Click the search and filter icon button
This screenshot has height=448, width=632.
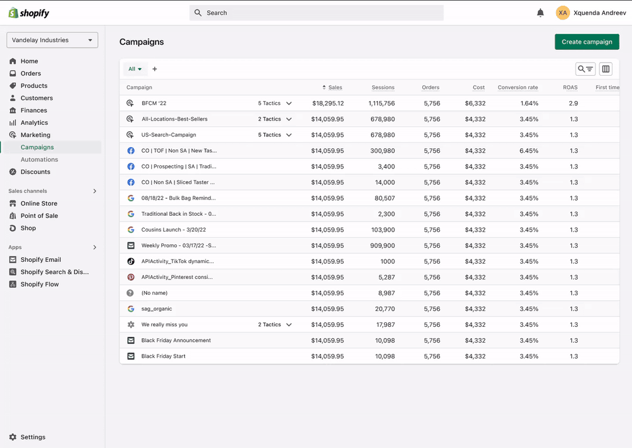click(585, 69)
